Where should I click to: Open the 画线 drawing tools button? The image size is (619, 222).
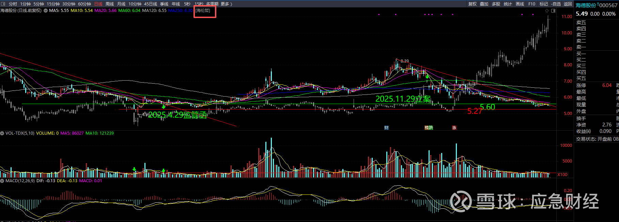click(x=520, y=4)
